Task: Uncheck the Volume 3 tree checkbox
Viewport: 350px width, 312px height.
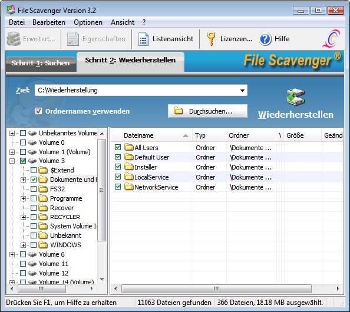Action: [x=23, y=161]
